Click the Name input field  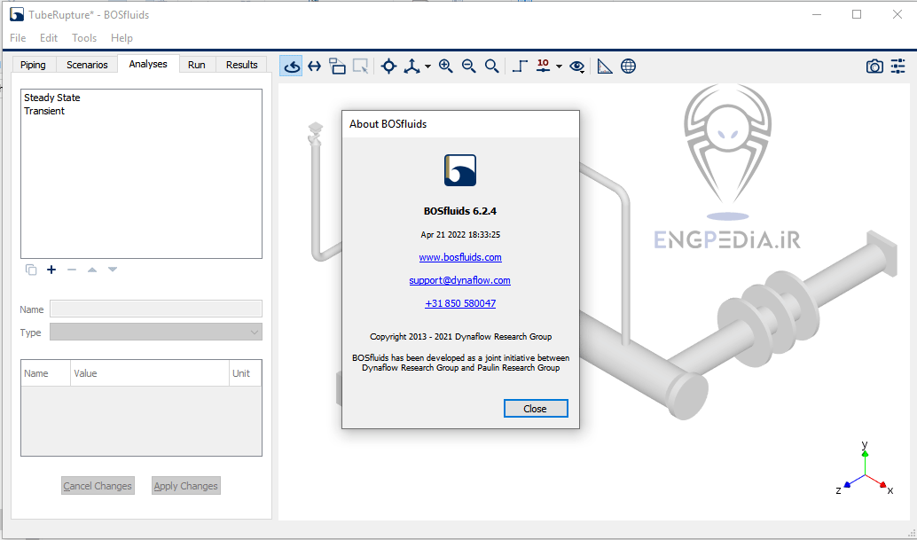pos(155,309)
